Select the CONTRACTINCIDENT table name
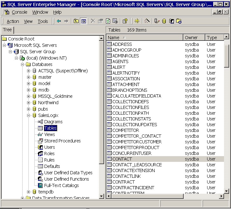 133,188
